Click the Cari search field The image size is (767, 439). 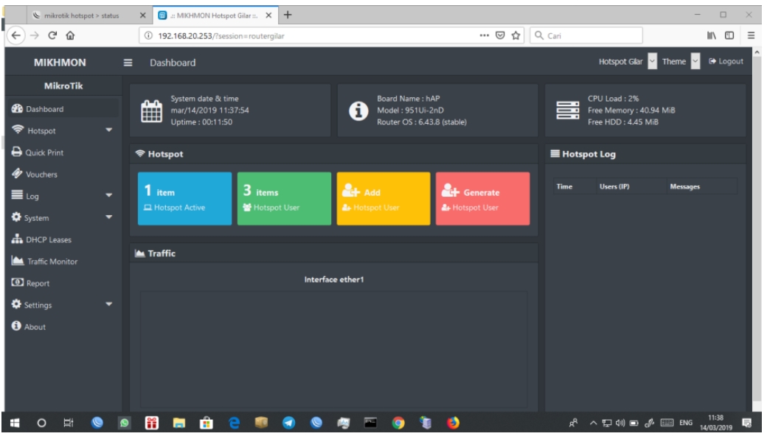click(586, 35)
